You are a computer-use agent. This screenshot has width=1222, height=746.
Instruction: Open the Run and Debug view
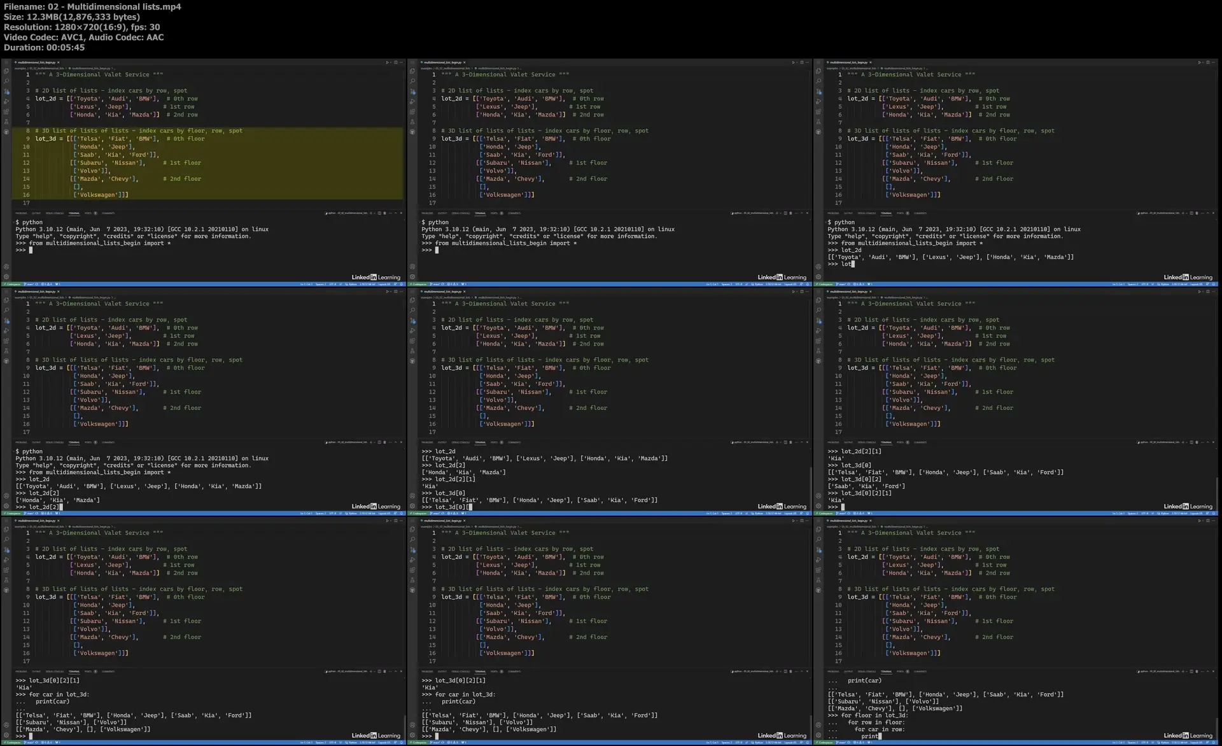coord(7,101)
